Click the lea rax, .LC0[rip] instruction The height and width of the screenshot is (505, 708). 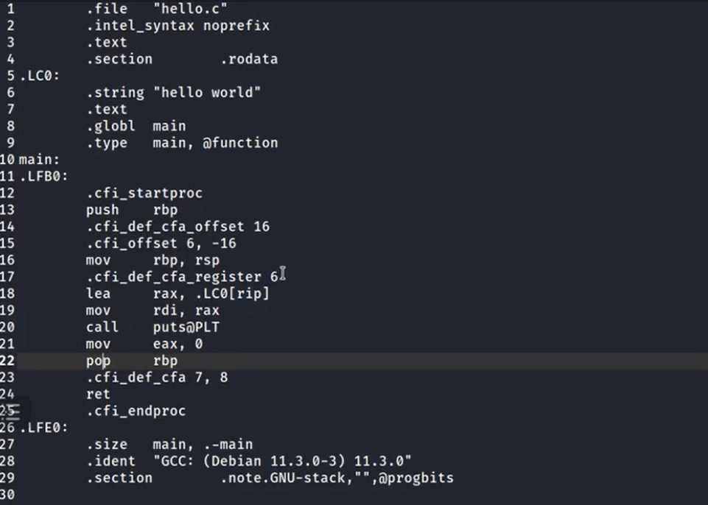point(178,294)
